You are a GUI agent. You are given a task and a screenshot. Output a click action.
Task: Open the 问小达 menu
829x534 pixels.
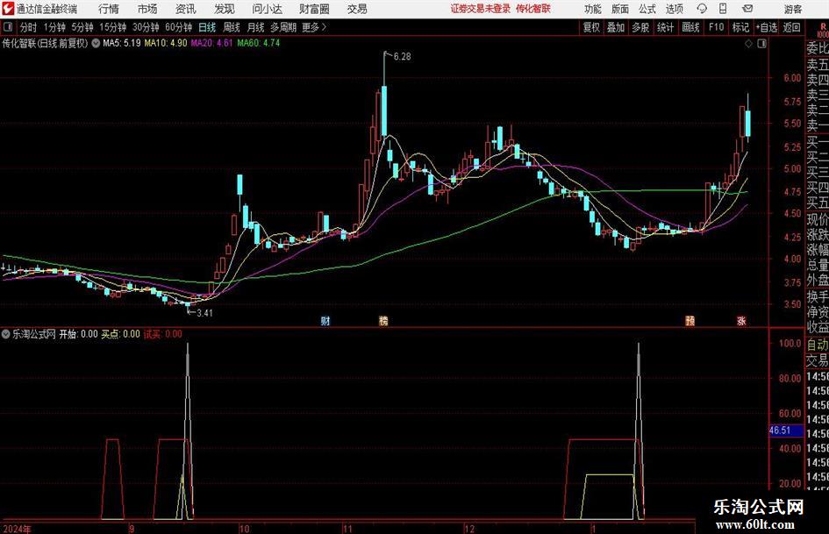[267, 9]
